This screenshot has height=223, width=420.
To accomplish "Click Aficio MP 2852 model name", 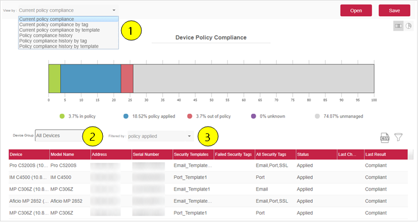I will click(67, 202).
